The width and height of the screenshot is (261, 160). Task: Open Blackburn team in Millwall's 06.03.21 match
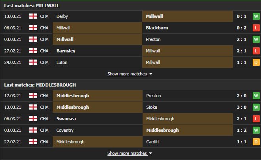157,28
